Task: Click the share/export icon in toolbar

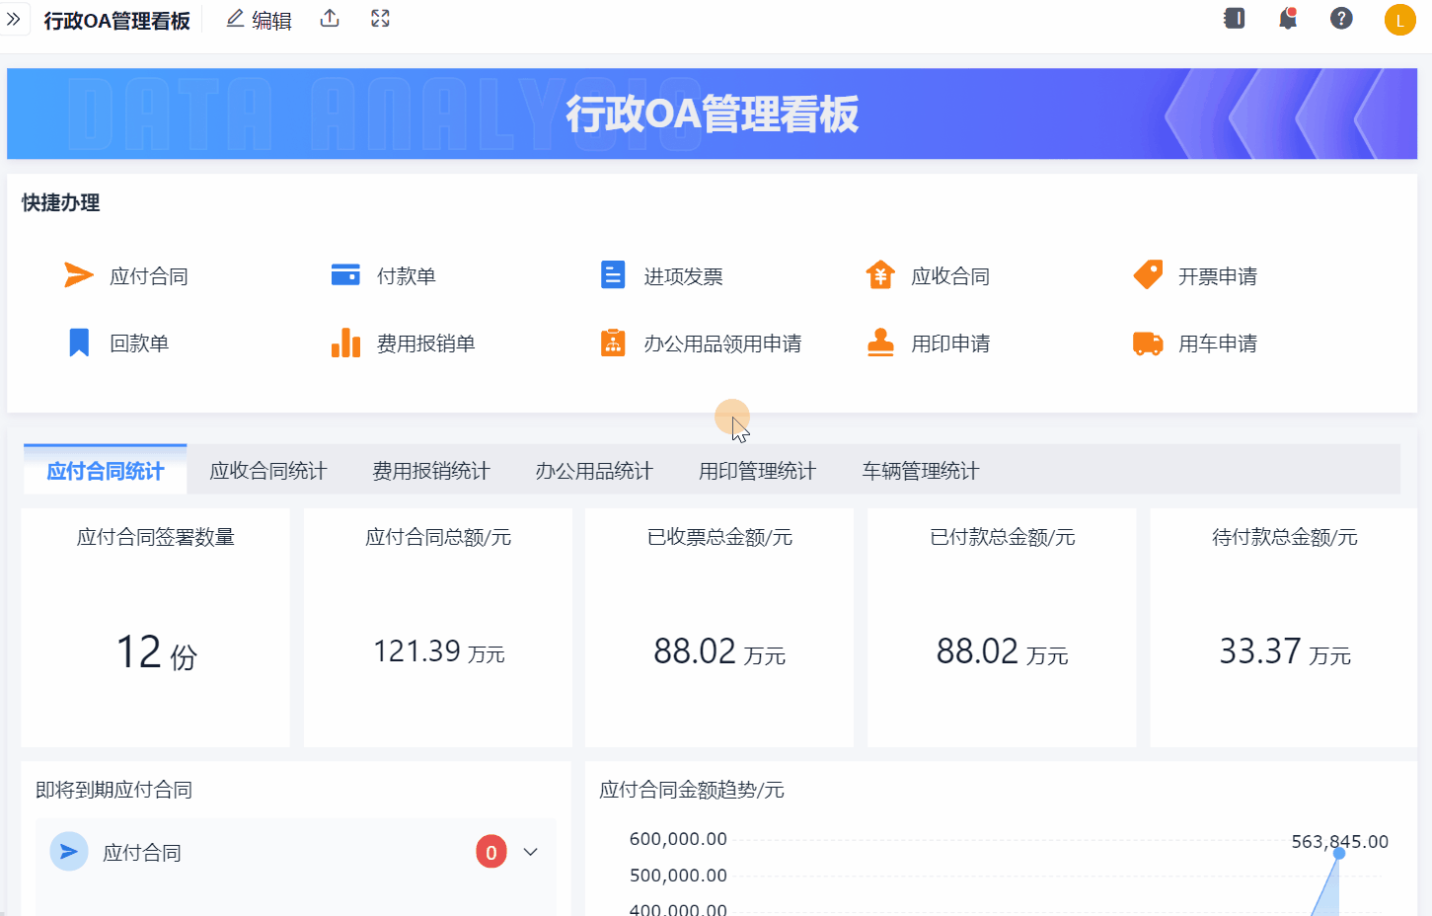Action: pos(330,19)
